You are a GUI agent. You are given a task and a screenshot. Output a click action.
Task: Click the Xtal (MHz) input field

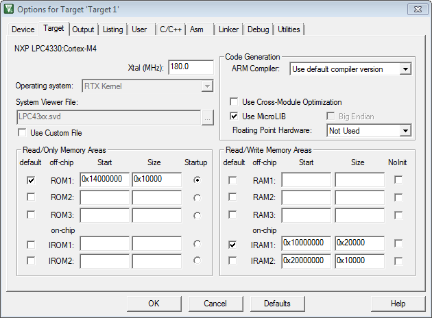point(191,67)
